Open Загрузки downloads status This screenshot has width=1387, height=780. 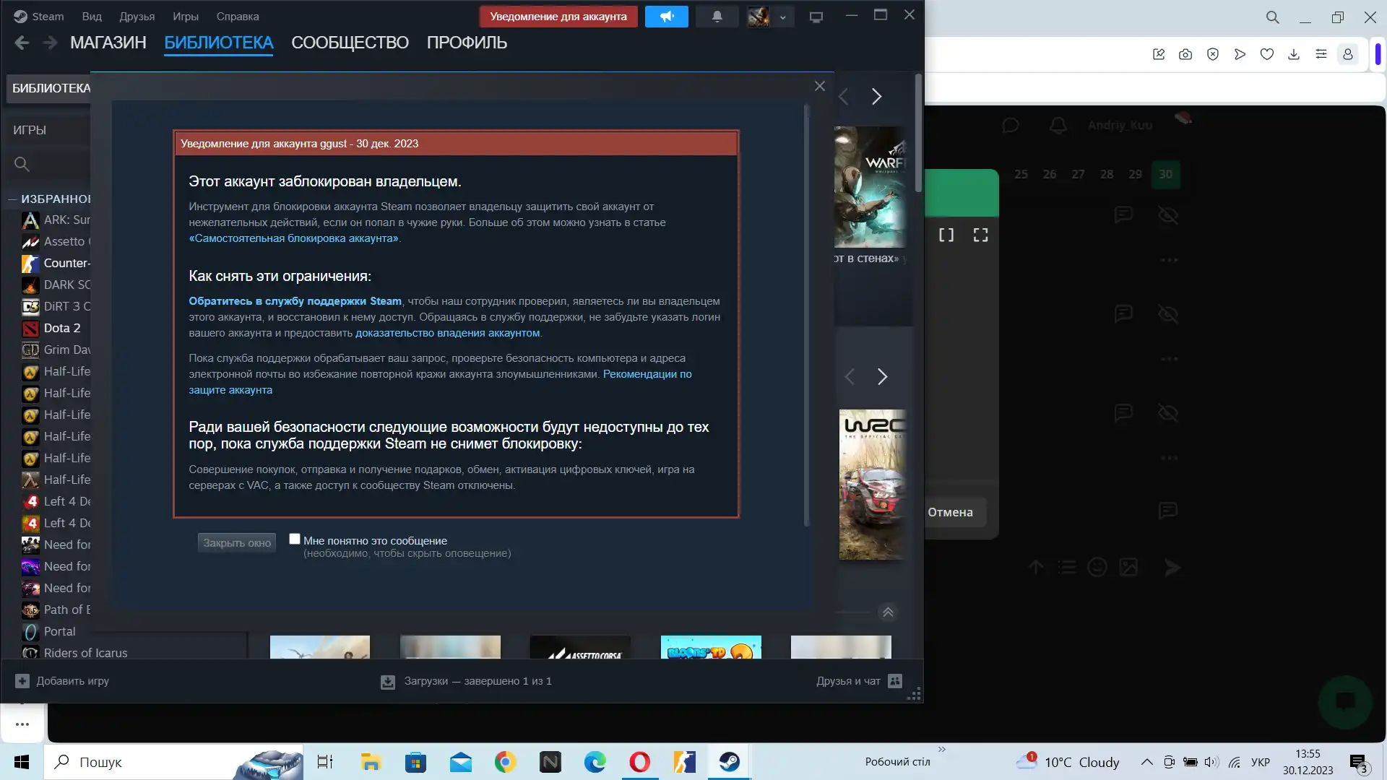pos(466,681)
